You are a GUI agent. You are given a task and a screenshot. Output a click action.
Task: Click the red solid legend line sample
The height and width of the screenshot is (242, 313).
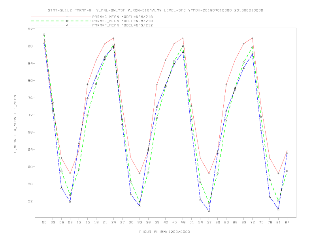pyautogui.click(x=61, y=17)
